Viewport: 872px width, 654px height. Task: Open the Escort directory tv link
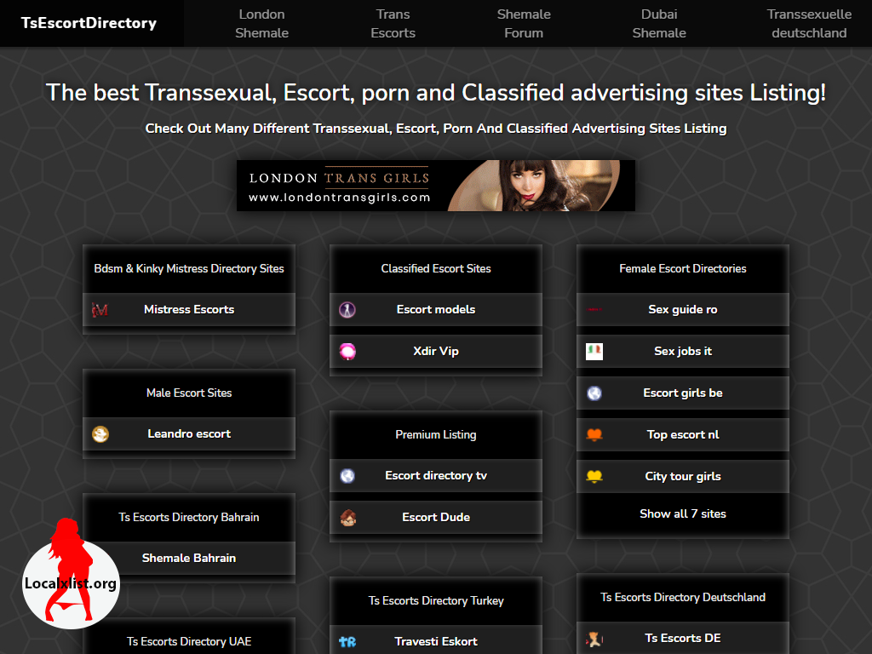pos(436,476)
